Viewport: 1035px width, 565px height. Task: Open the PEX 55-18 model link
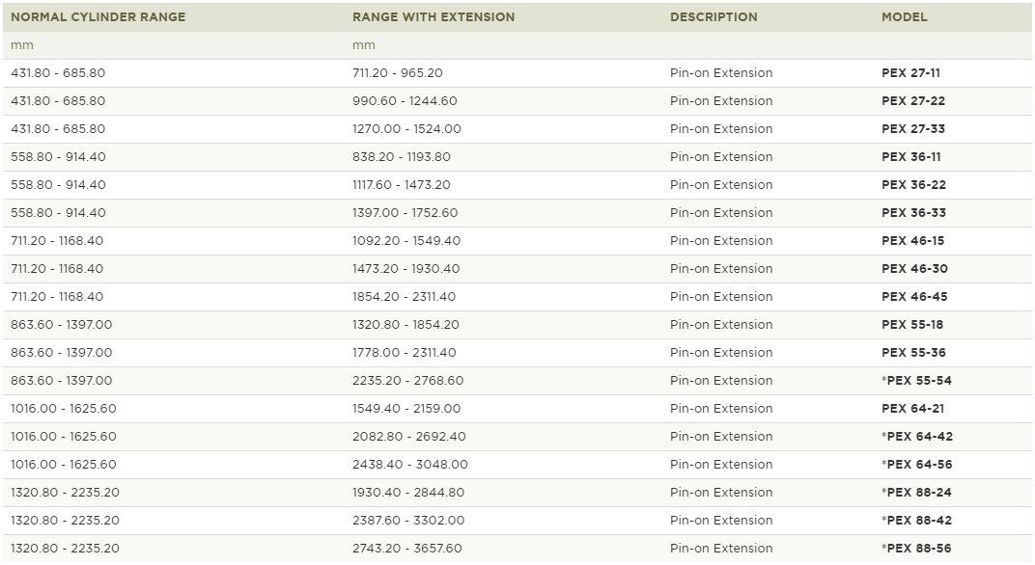(912, 324)
